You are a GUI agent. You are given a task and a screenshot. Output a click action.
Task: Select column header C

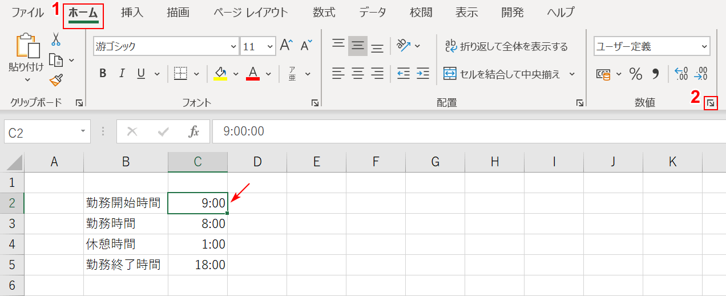pos(197,162)
